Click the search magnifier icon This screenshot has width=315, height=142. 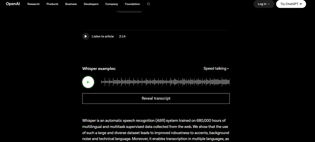click(149, 4)
